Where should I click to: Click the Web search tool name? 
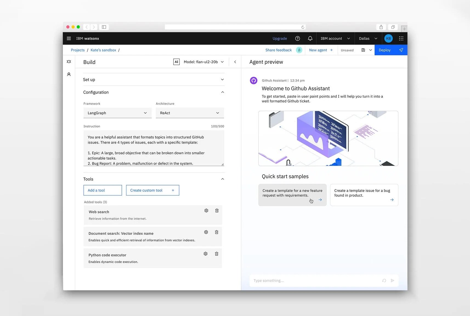(x=99, y=212)
